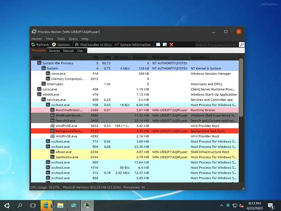Click the wininit.exe process icon

tap(39, 95)
